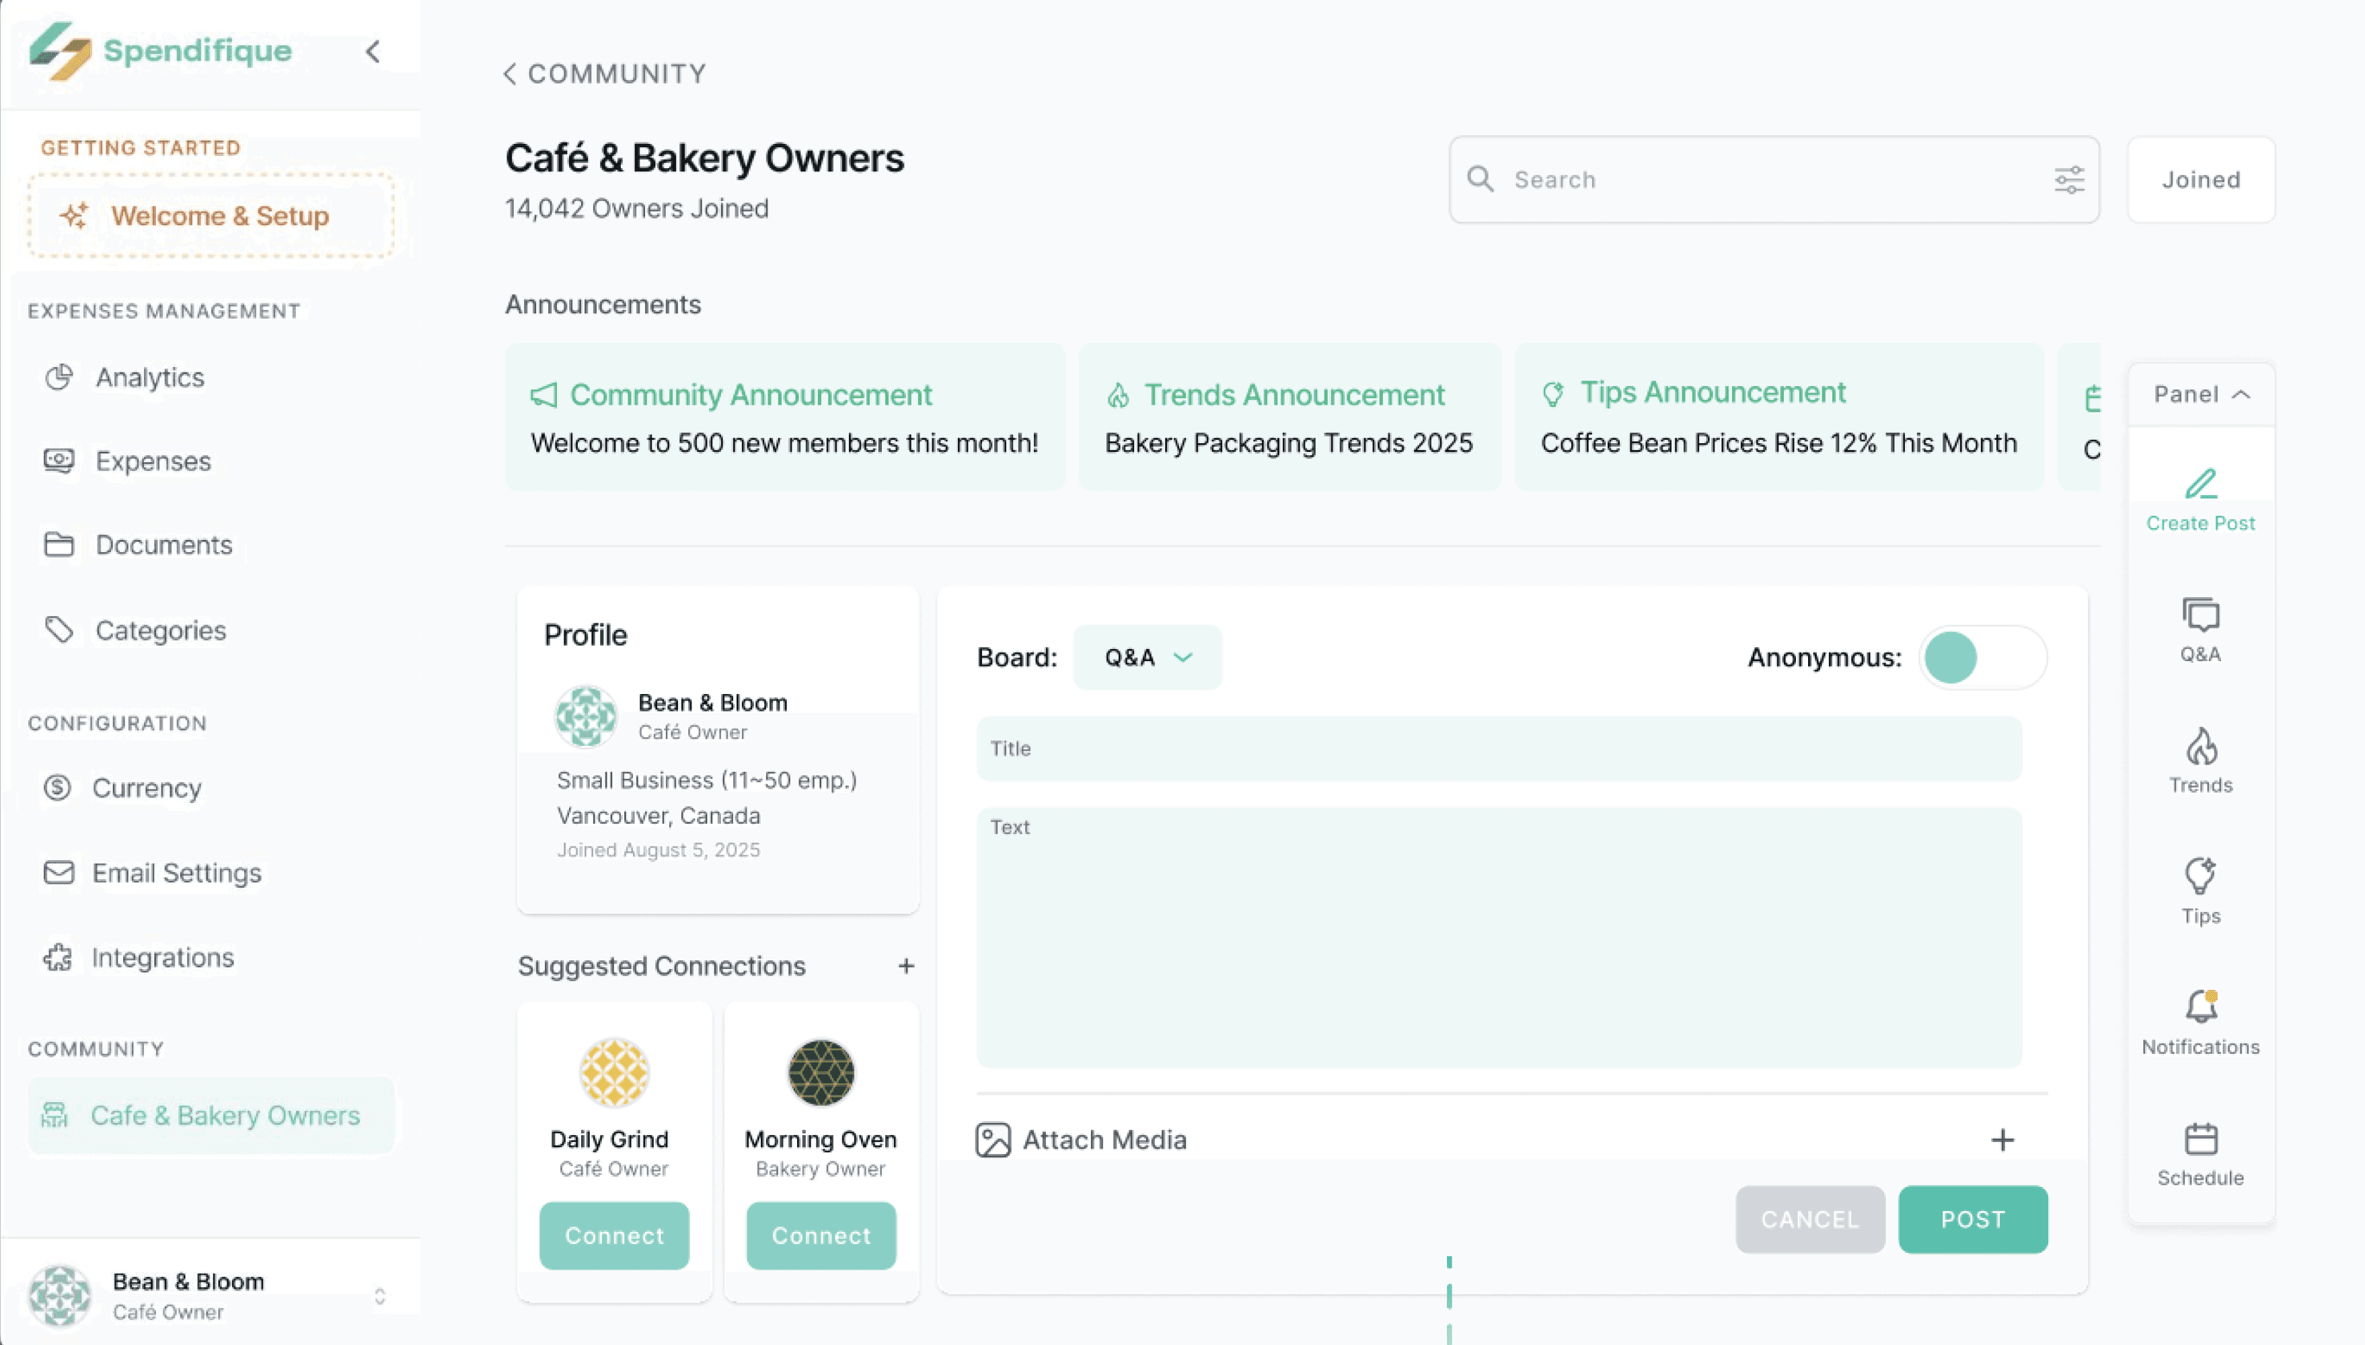2365x1345 pixels.
Task: Click the search filter sliders icon
Action: [2068, 179]
